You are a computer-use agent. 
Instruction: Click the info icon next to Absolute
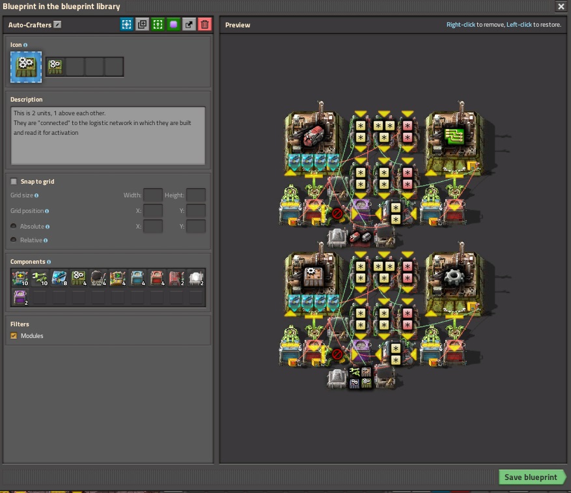tap(48, 227)
